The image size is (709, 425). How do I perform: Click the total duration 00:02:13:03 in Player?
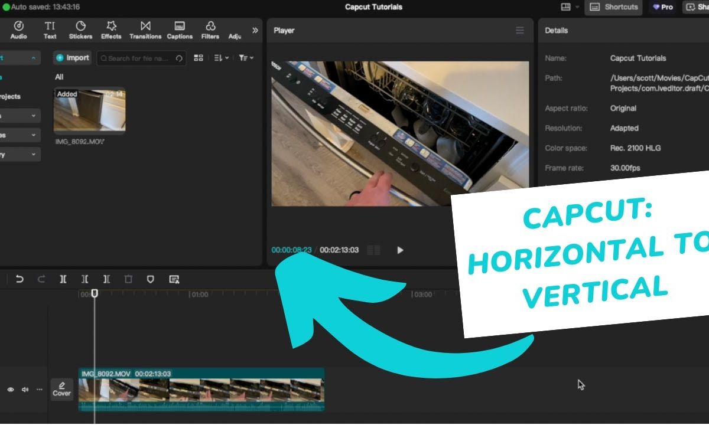(x=339, y=250)
